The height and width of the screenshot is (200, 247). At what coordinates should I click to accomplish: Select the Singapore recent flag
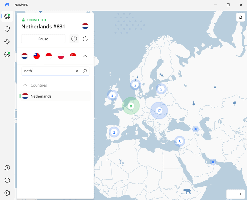pos(73,56)
